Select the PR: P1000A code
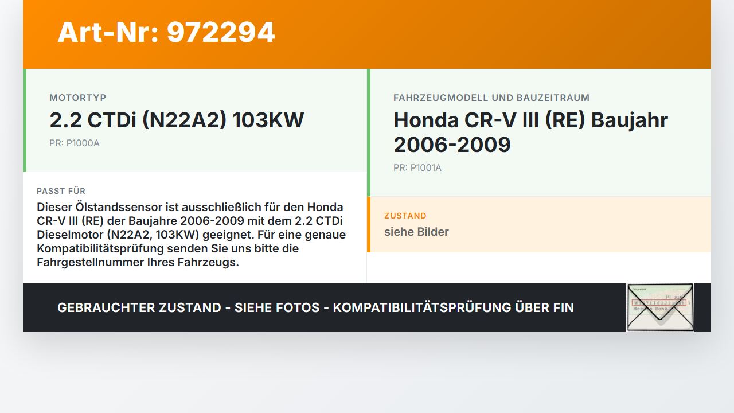 [x=74, y=143]
